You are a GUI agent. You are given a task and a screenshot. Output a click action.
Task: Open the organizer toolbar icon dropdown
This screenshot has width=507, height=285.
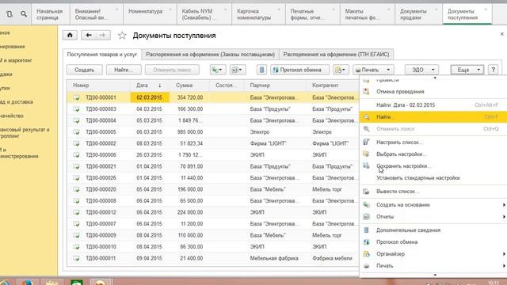(341, 70)
